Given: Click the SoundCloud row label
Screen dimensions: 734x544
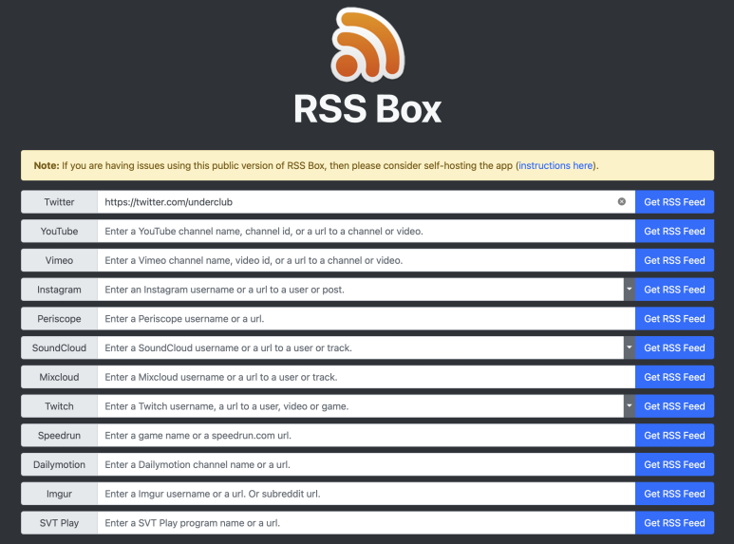Looking at the screenshot, I should (59, 347).
